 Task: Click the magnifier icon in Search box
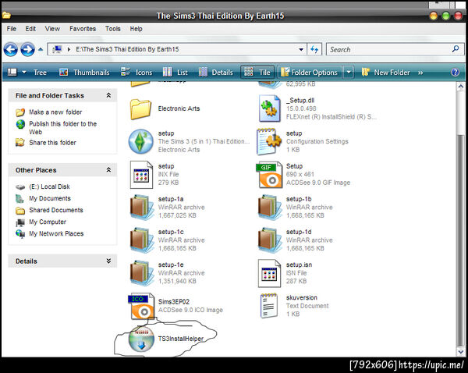(456, 49)
